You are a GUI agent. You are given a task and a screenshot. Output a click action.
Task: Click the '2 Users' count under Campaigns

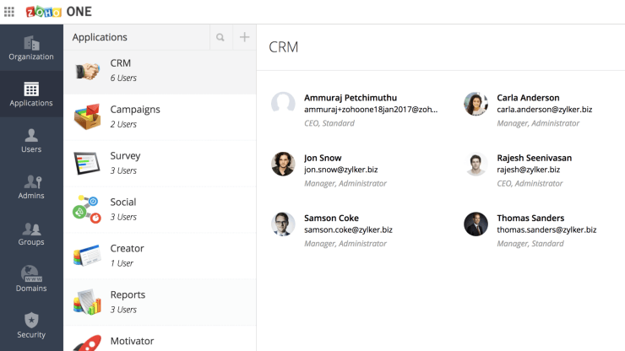click(x=123, y=124)
